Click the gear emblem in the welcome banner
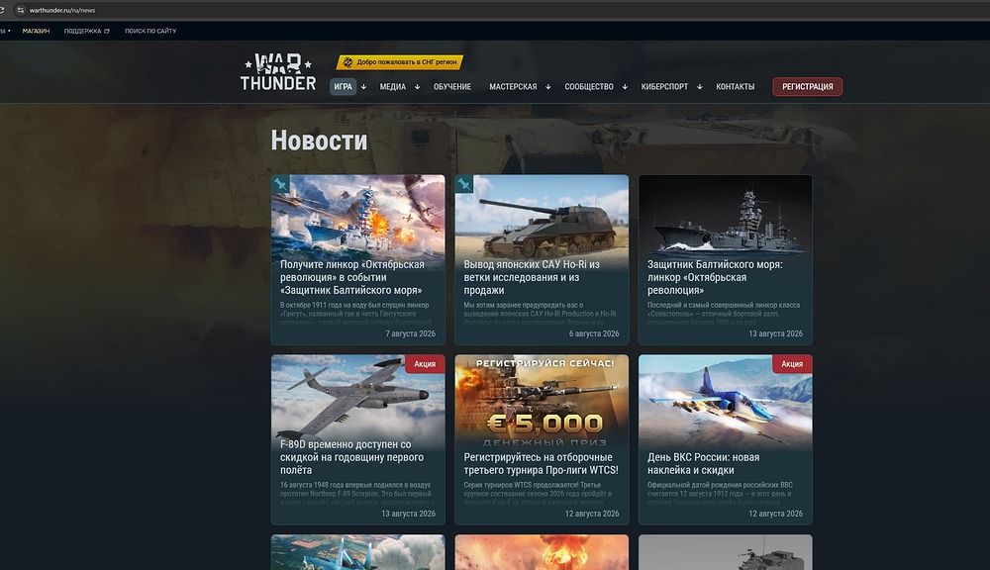Viewport: 990px width, 570px height. click(x=347, y=62)
